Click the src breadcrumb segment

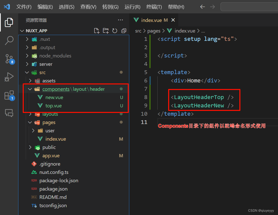[138, 31]
